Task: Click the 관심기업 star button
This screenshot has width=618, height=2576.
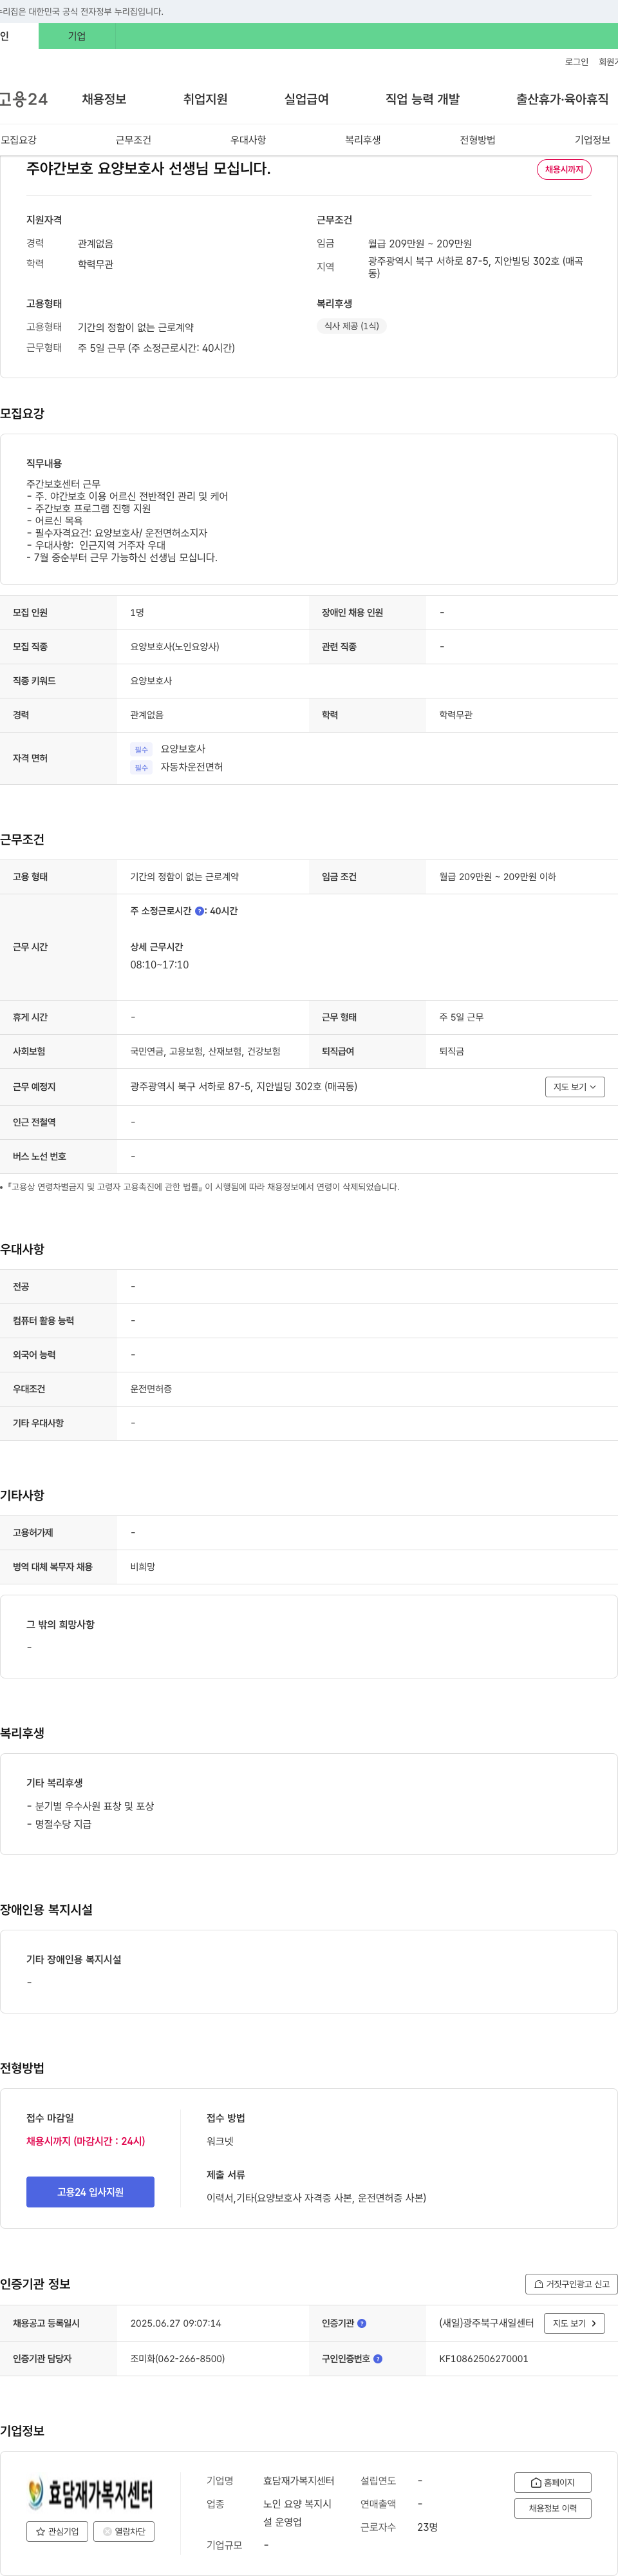Action: pyautogui.click(x=57, y=2531)
